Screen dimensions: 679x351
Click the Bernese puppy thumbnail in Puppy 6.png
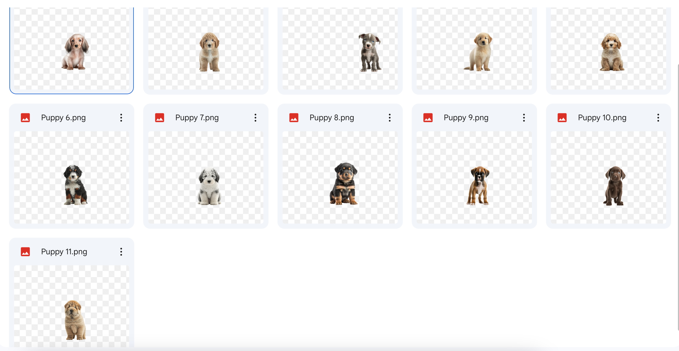pyautogui.click(x=71, y=177)
